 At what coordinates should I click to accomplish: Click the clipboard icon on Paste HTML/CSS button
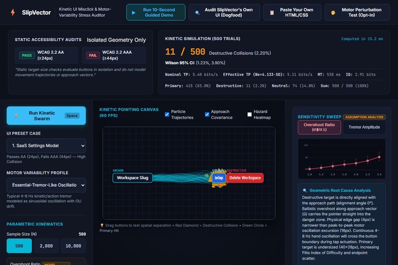click(x=272, y=12)
